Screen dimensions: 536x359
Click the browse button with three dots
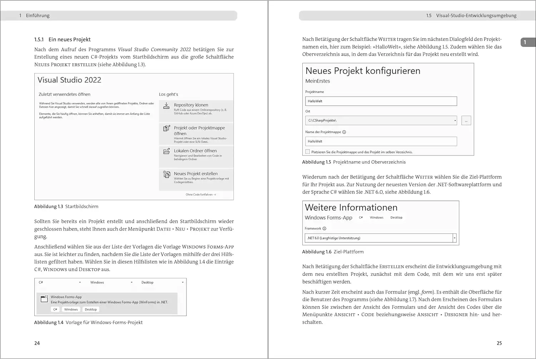point(466,121)
